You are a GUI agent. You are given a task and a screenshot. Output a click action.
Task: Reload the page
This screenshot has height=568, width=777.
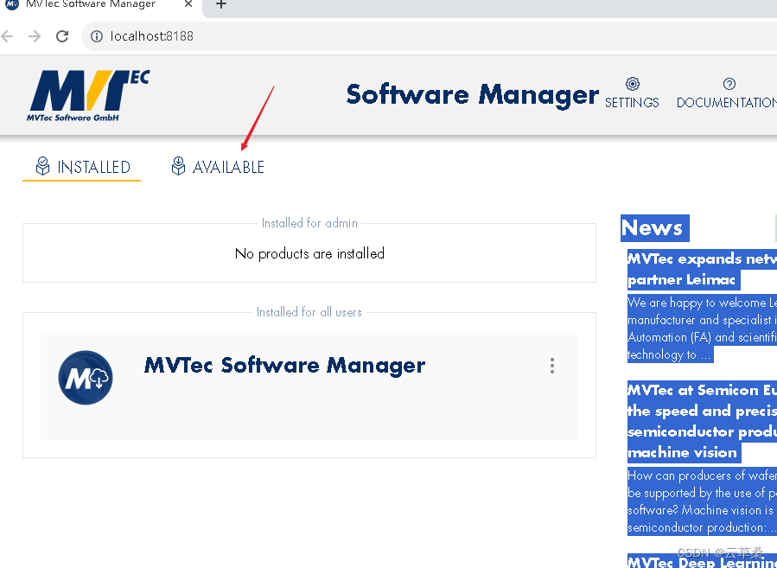click(61, 36)
